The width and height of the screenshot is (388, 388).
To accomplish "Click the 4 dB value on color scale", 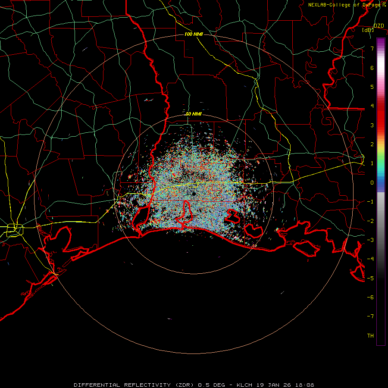I will [372, 106].
